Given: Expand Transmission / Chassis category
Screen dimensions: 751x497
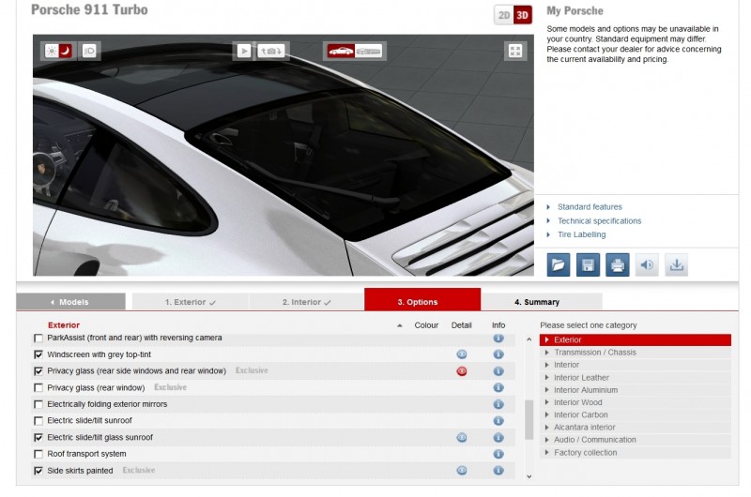Looking at the screenshot, I should (x=636, y=353).
